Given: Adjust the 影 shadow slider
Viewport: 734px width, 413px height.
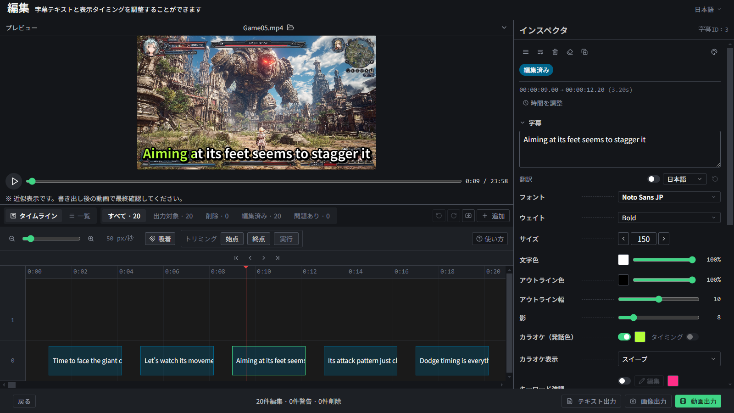Looking at the screenshot, I should (x=659, y=318).
